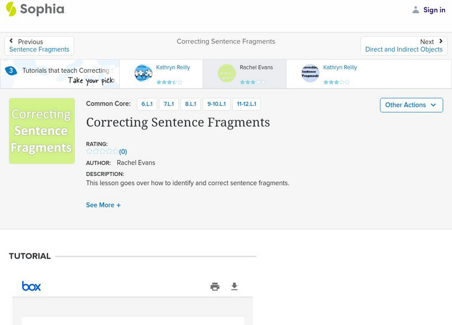Download the tutorial document
Screen dimensions: 452x325
pos(234,287)
